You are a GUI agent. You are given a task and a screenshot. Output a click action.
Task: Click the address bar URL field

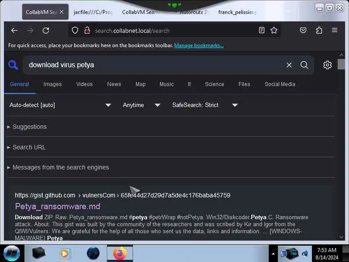point(174,31)
